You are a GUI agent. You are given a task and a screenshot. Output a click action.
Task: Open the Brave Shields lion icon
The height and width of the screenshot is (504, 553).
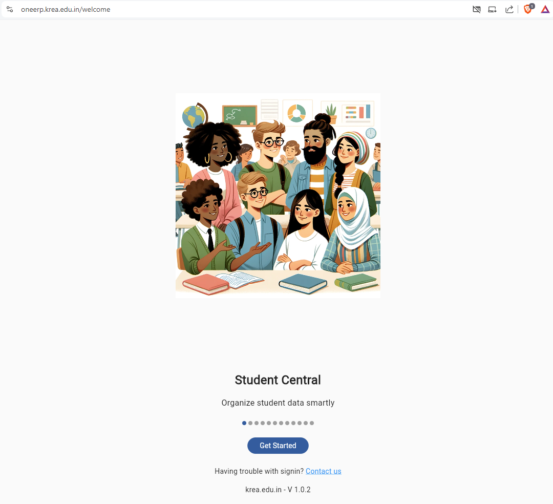(x=528, y=9)
